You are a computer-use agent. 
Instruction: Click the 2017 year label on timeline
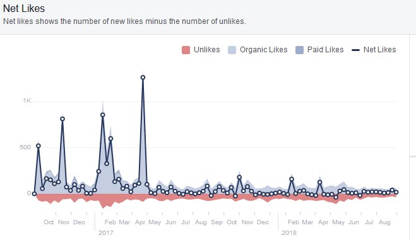(105, 233)
